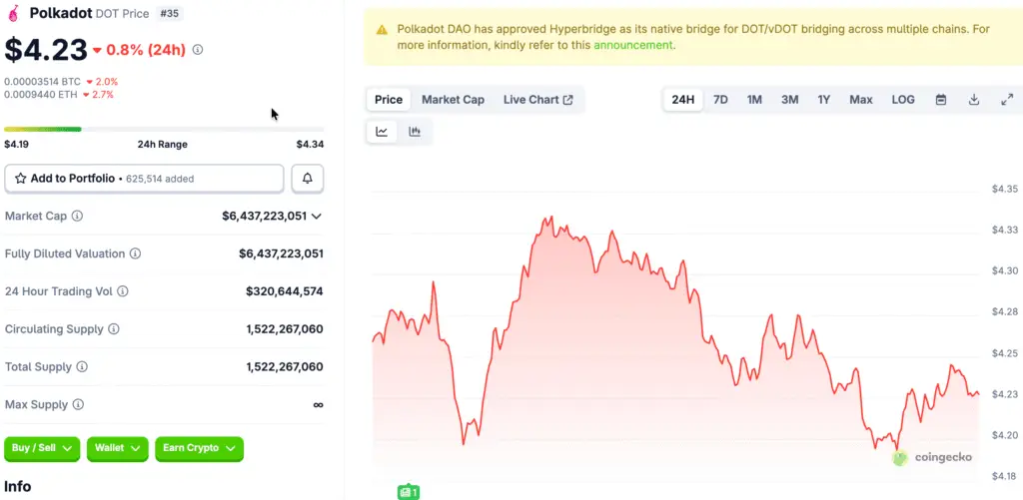Expand the chart to fullscreen
The width and height of the screenshot is (1023, 500).
1006,100
